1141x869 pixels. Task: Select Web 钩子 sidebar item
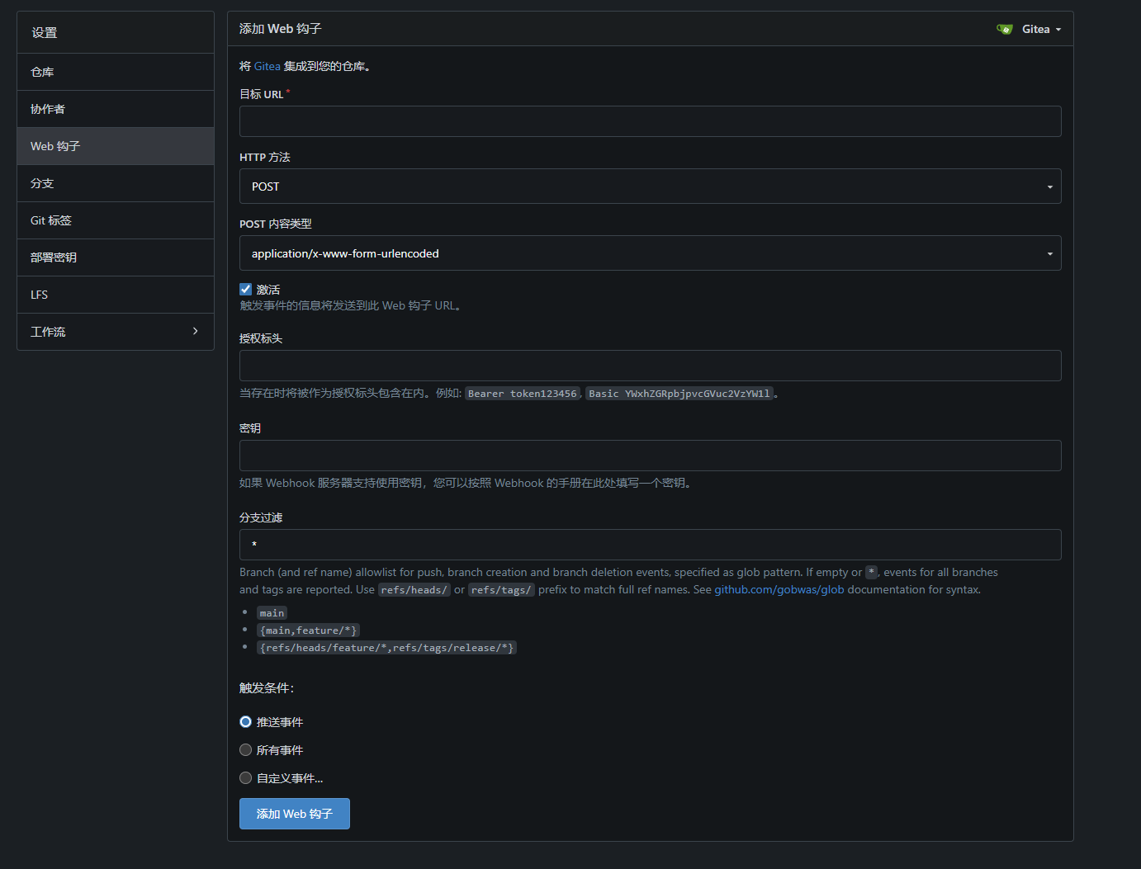point(116,146)
